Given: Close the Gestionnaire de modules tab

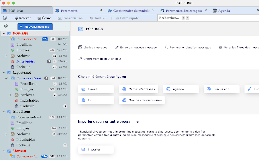Looking at the screenshot, I should click(x=153, y=10).
